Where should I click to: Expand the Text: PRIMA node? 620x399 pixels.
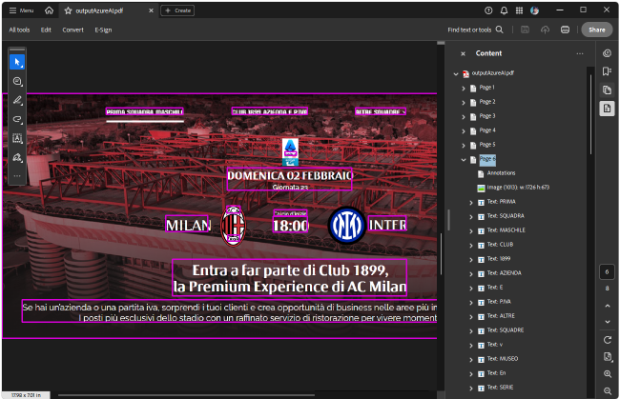tap(471, 203)
